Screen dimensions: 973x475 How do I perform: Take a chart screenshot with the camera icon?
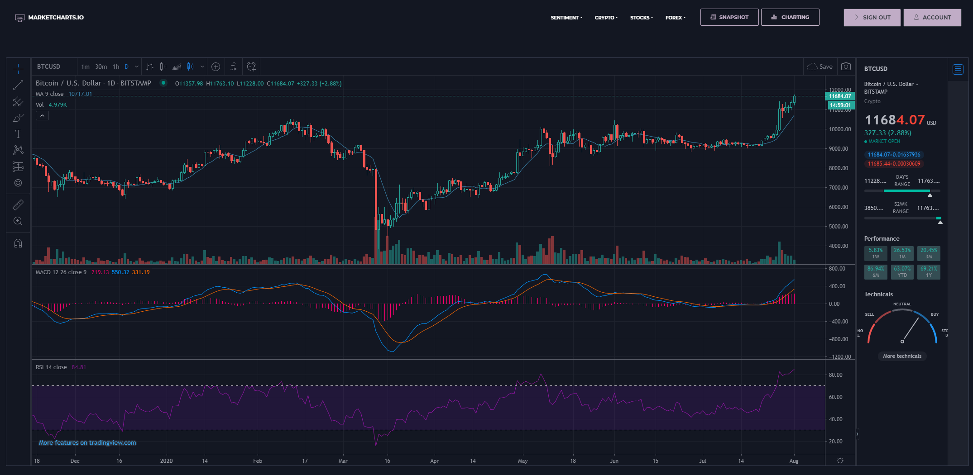coord(846,66)
